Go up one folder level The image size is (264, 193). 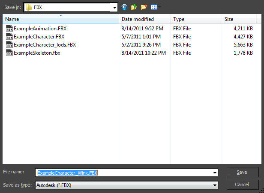pyautogui.click(x=134, y=7)
